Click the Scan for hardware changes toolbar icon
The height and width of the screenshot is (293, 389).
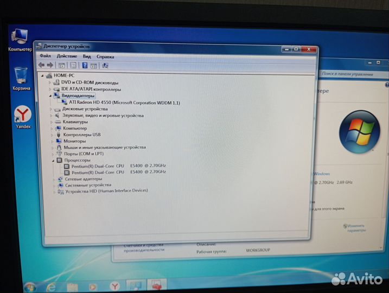point(105,66)
